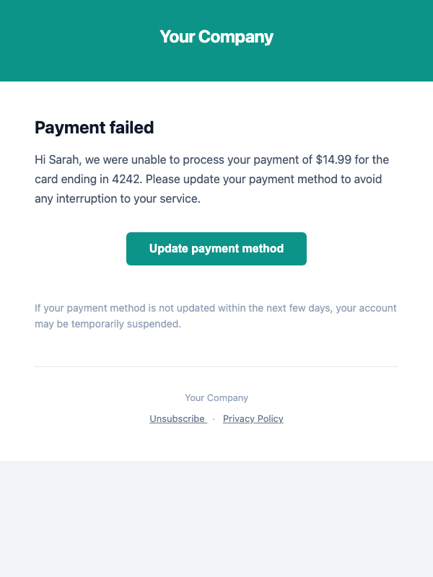
Task: Select the footer divider line
Action: (216, 366)
